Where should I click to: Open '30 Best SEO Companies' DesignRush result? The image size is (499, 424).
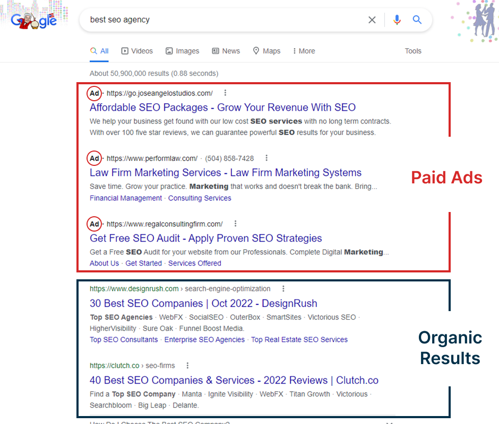(x=203, y=303)
